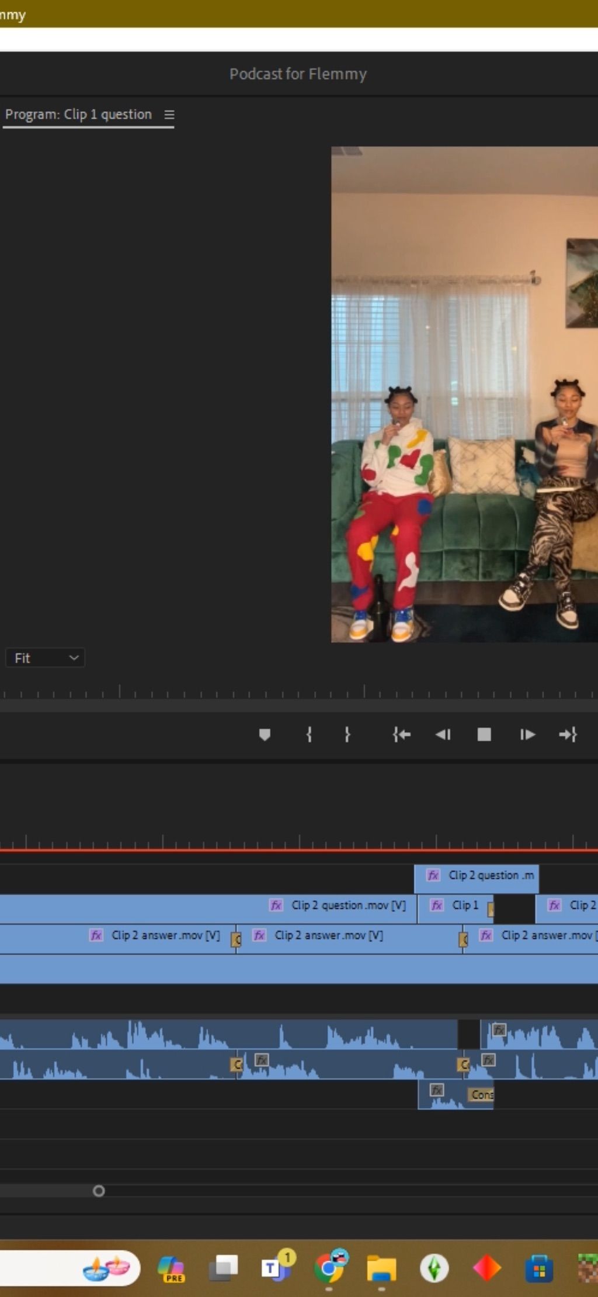Step back one frame
598x1297 pixels.
(443, 735)
